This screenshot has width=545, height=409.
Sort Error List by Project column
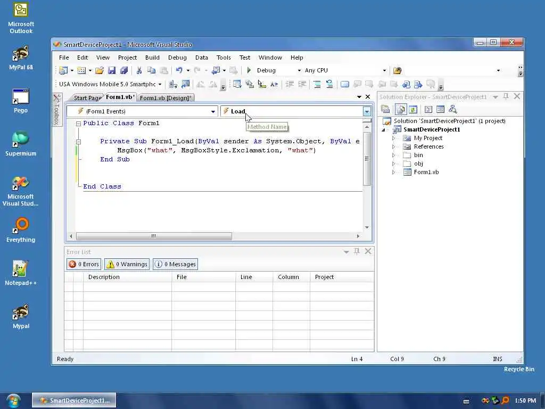tap(342, 277)
